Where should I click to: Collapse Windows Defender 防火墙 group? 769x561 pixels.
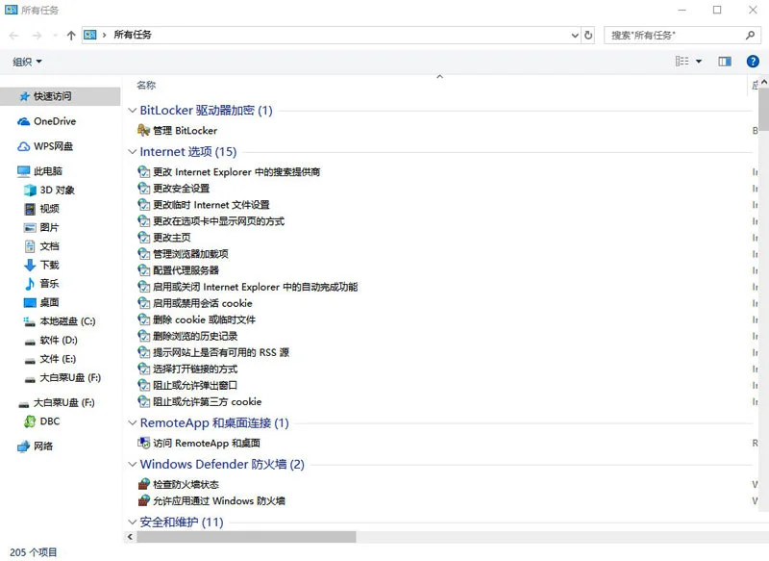[x=132, y=464]
